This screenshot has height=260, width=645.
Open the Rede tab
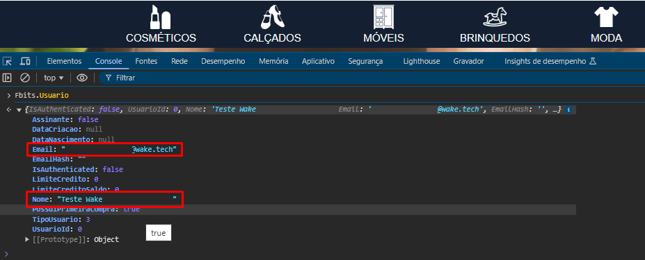tap(180, 61)
